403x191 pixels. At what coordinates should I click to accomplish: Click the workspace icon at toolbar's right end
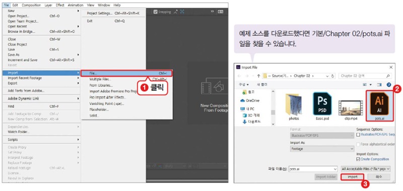tap(220, 12)
